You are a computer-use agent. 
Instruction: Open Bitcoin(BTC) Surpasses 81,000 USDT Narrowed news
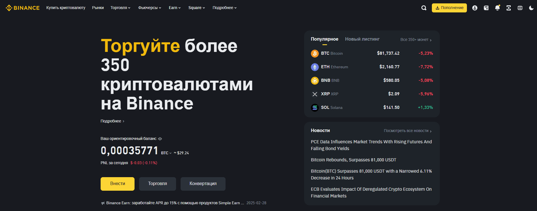(x=371, y=175)
